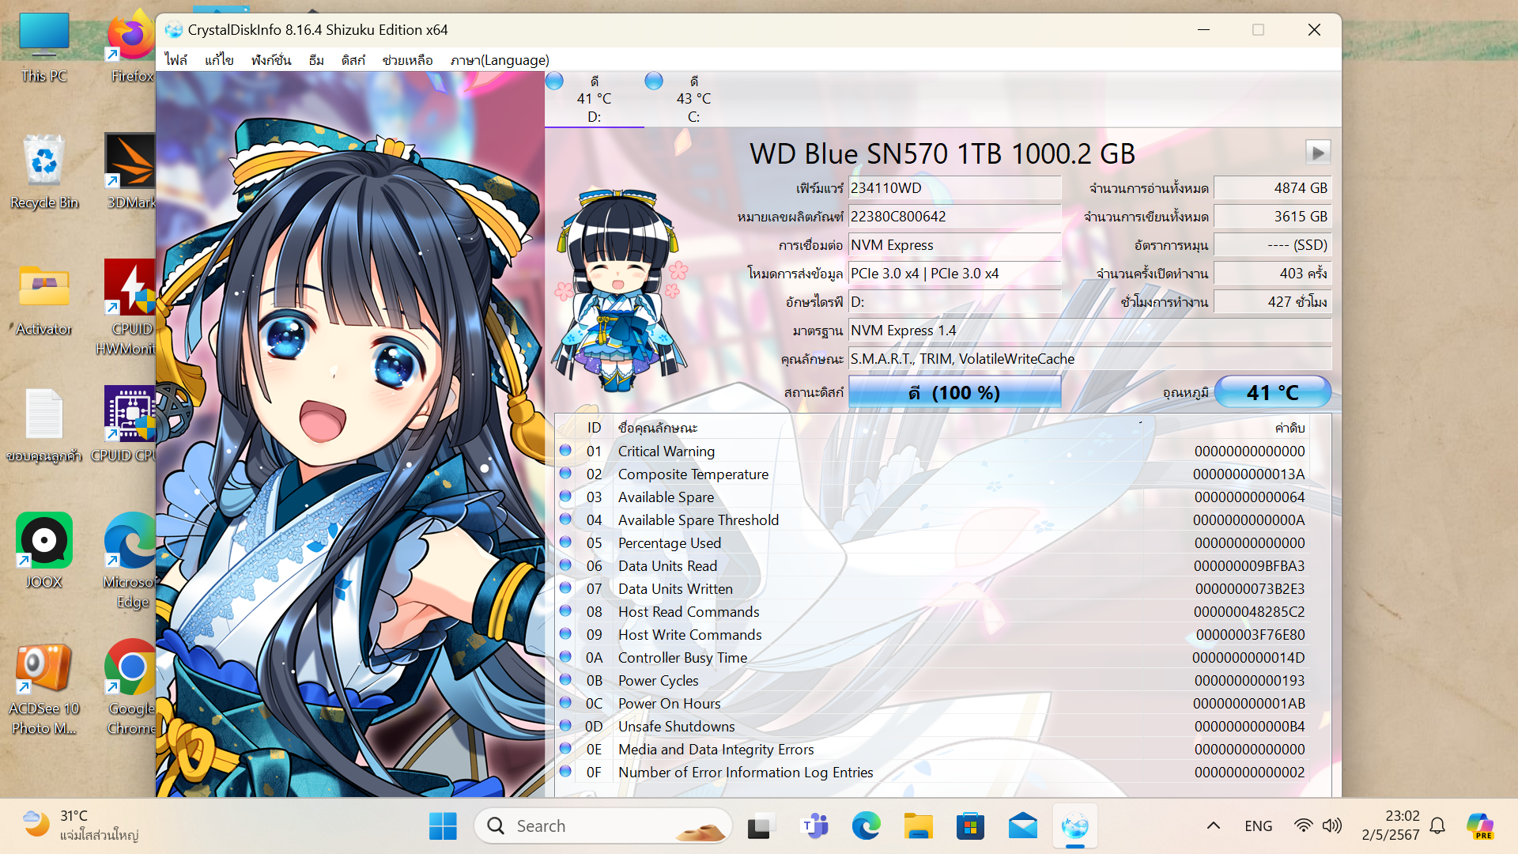1518x854 pixels.
Task: Click the transfer mode field PCIe 3.0 x4
Action: pos(954,274)
